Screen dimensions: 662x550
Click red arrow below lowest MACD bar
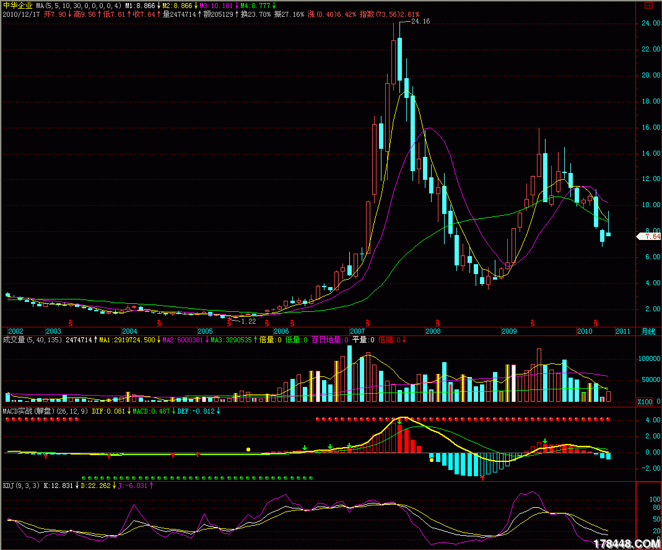pos(482,477)
